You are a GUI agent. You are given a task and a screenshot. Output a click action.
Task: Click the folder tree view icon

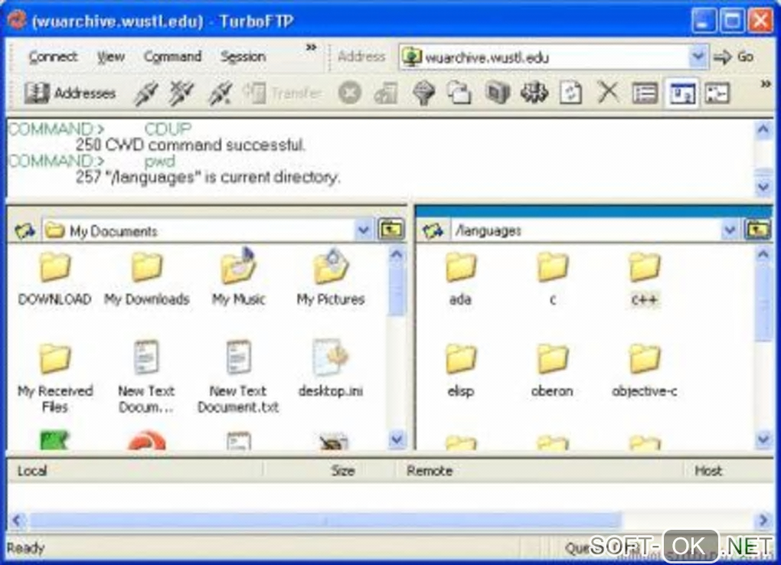tap(717, 93)
